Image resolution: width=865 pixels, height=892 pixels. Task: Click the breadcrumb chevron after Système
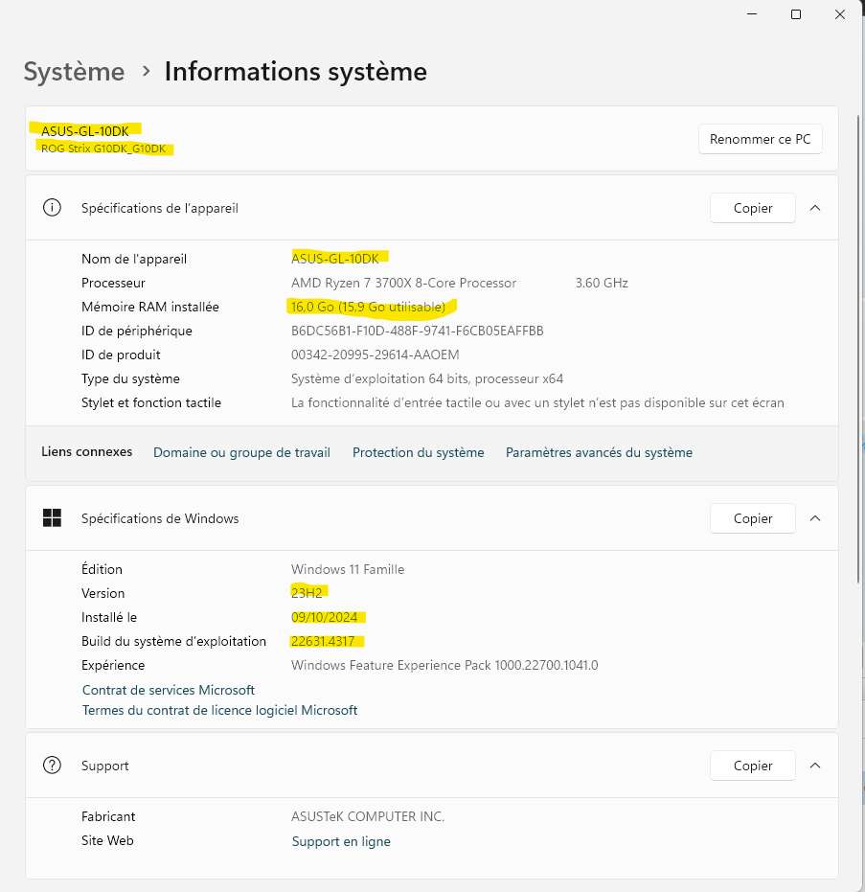point(146,71)
